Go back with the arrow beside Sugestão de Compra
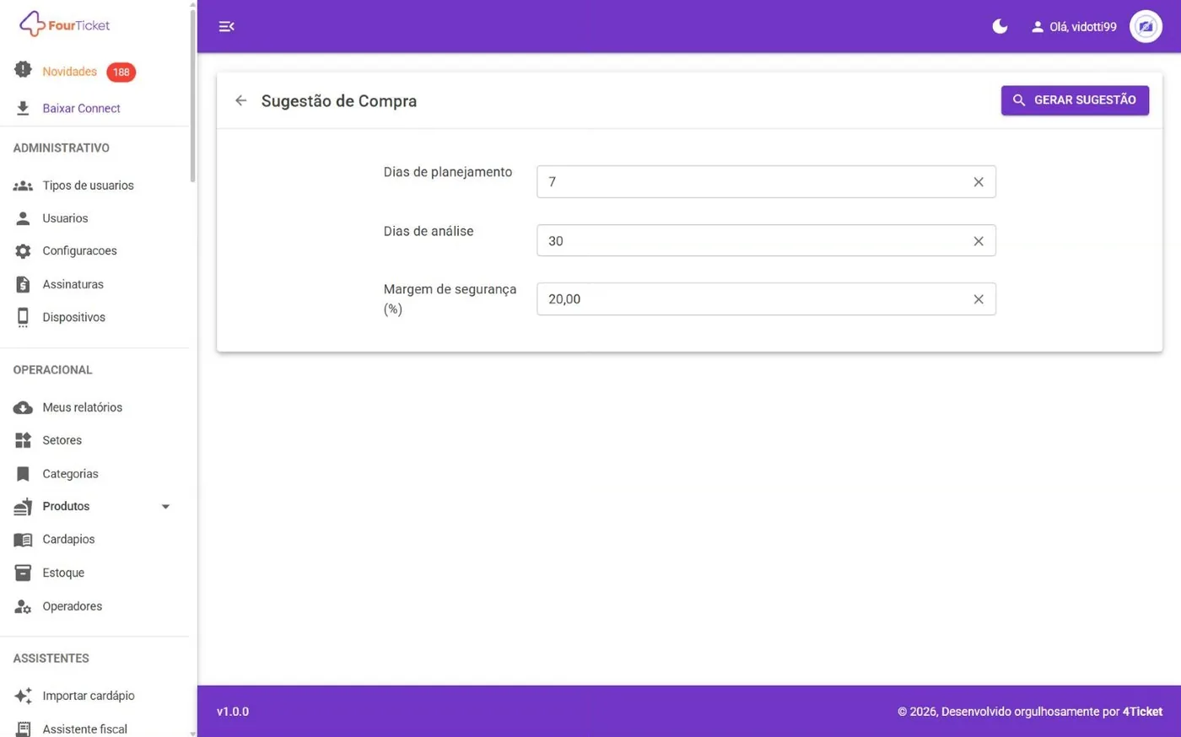This screenshot has width=1181, height=737. pos(241,100)
